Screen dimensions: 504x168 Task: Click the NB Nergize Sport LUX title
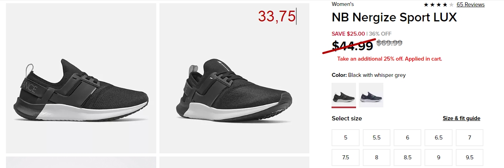coord(394,17)
